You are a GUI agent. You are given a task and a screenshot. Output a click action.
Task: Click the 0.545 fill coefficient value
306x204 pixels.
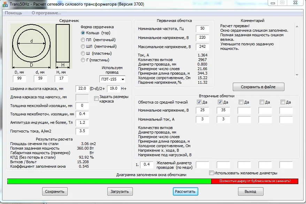pos(84,167)
